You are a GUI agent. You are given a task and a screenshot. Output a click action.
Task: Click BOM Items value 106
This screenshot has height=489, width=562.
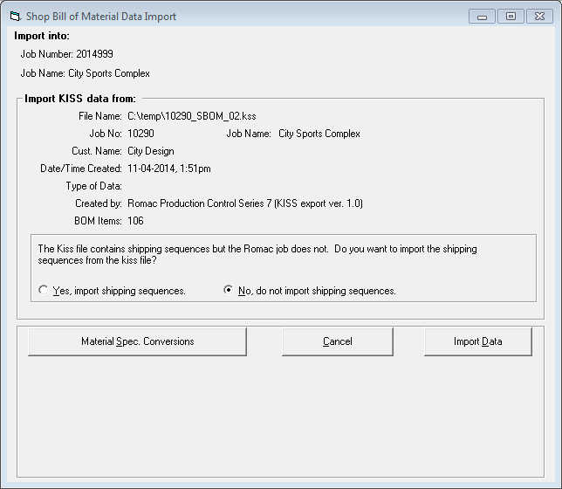coord(135,221)
